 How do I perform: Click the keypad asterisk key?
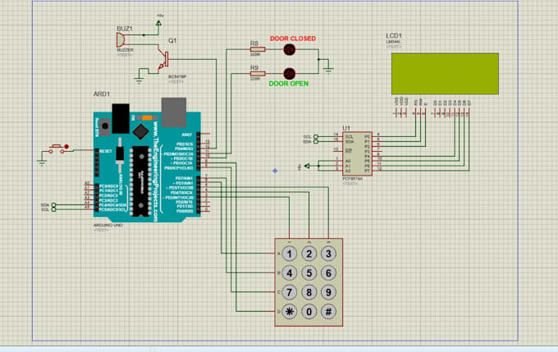point(290,312)
